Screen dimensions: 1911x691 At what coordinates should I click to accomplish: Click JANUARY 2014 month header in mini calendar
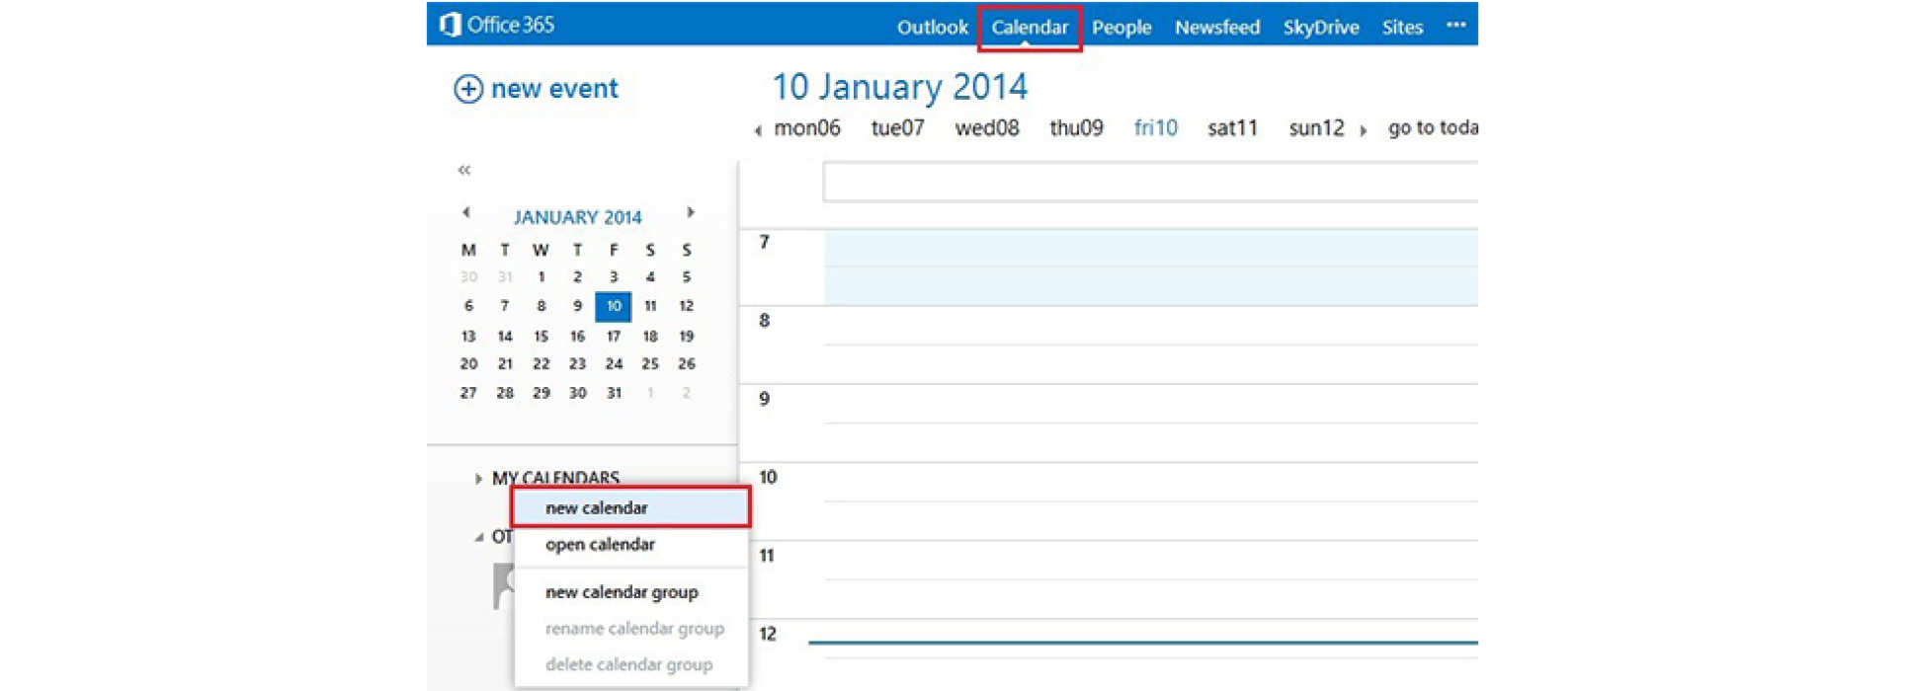577,217
